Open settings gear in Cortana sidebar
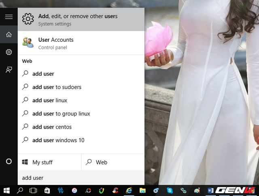Screen dimensions: 259x196 [x=9, y=52]
